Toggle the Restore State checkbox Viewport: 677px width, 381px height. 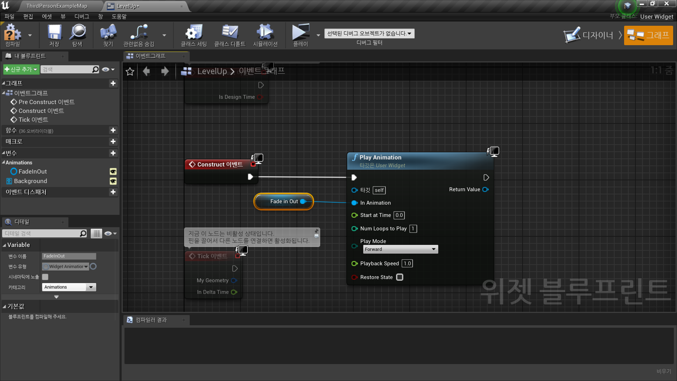point(400,277)
